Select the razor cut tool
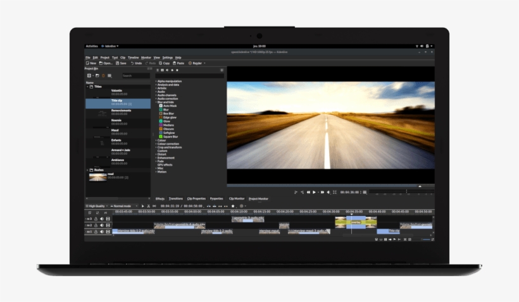 pyautogui.click(x=148, y=206)
